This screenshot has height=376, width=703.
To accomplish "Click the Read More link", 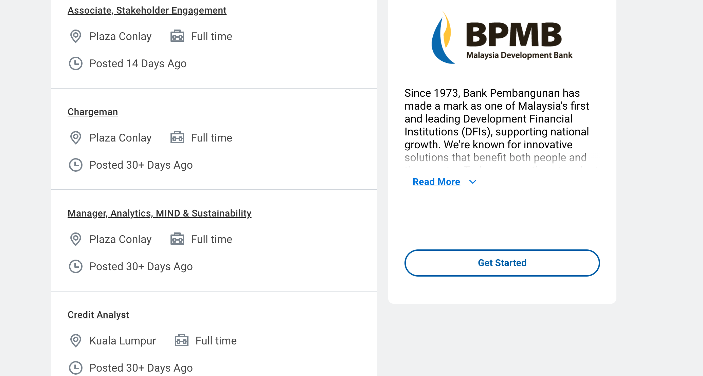I will pos(436,182).
